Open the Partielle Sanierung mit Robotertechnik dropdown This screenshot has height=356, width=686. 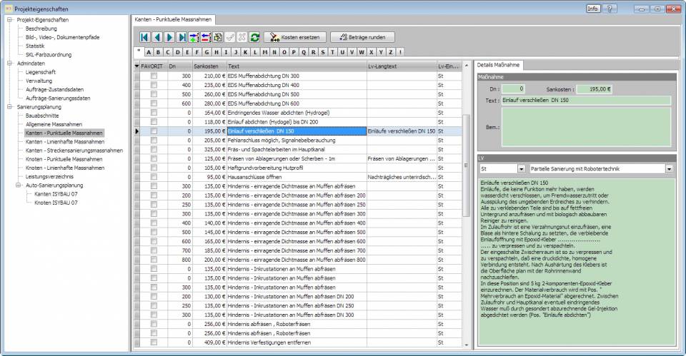tap(669, 168)
